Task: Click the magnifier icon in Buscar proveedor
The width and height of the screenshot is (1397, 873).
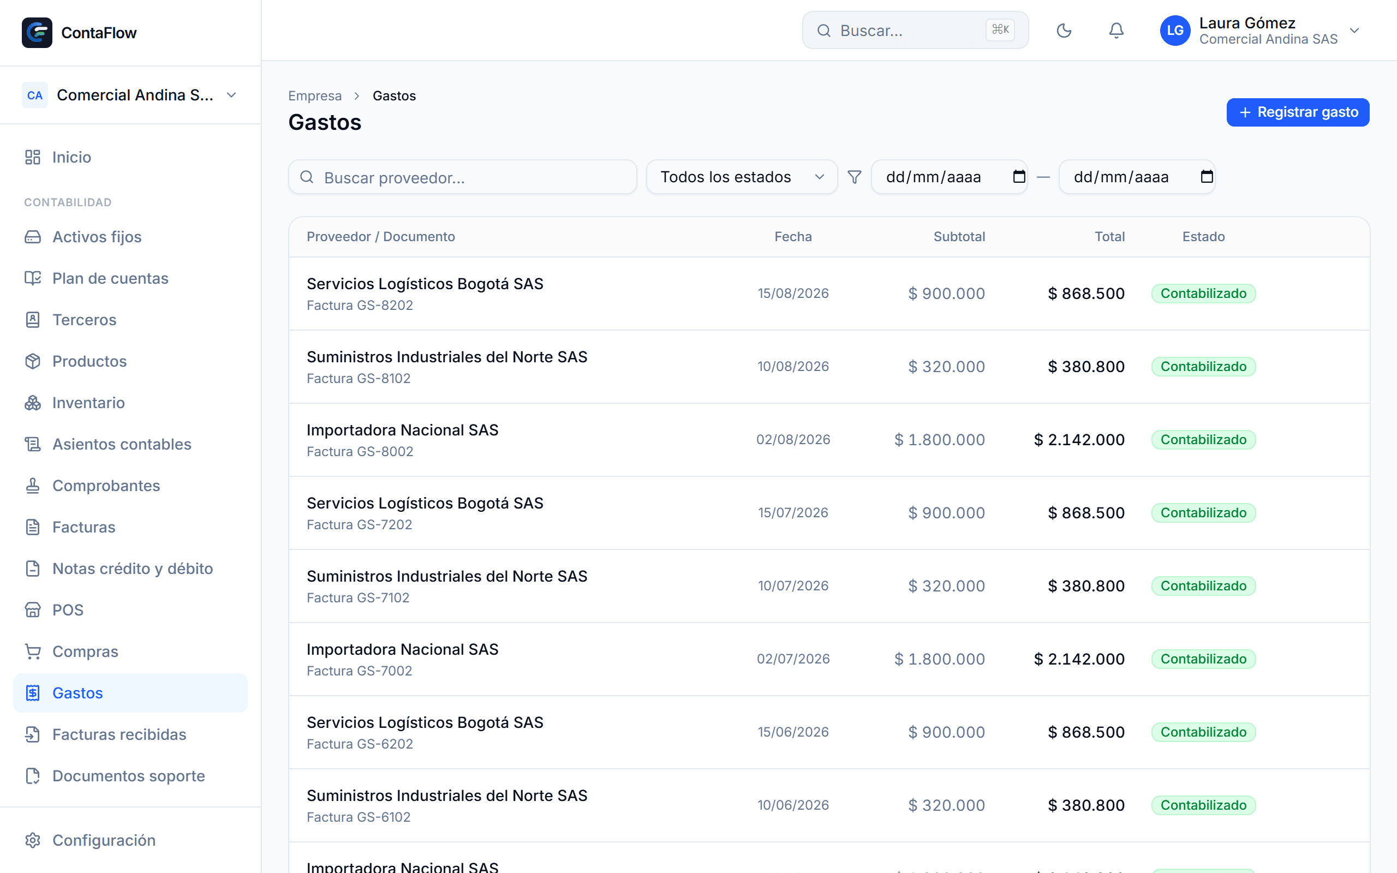Action: click(307, 177)
